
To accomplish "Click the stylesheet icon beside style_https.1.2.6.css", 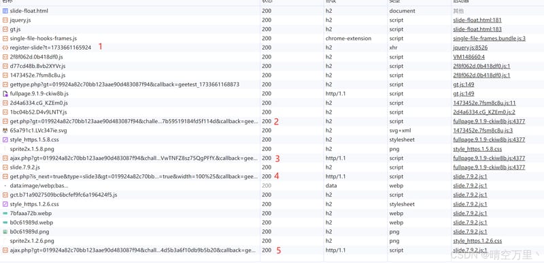I will coord(5,204).
